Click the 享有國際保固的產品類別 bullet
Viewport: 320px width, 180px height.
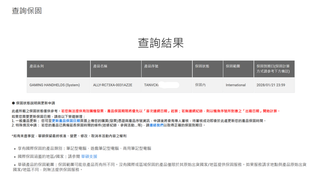click(84, 148)
